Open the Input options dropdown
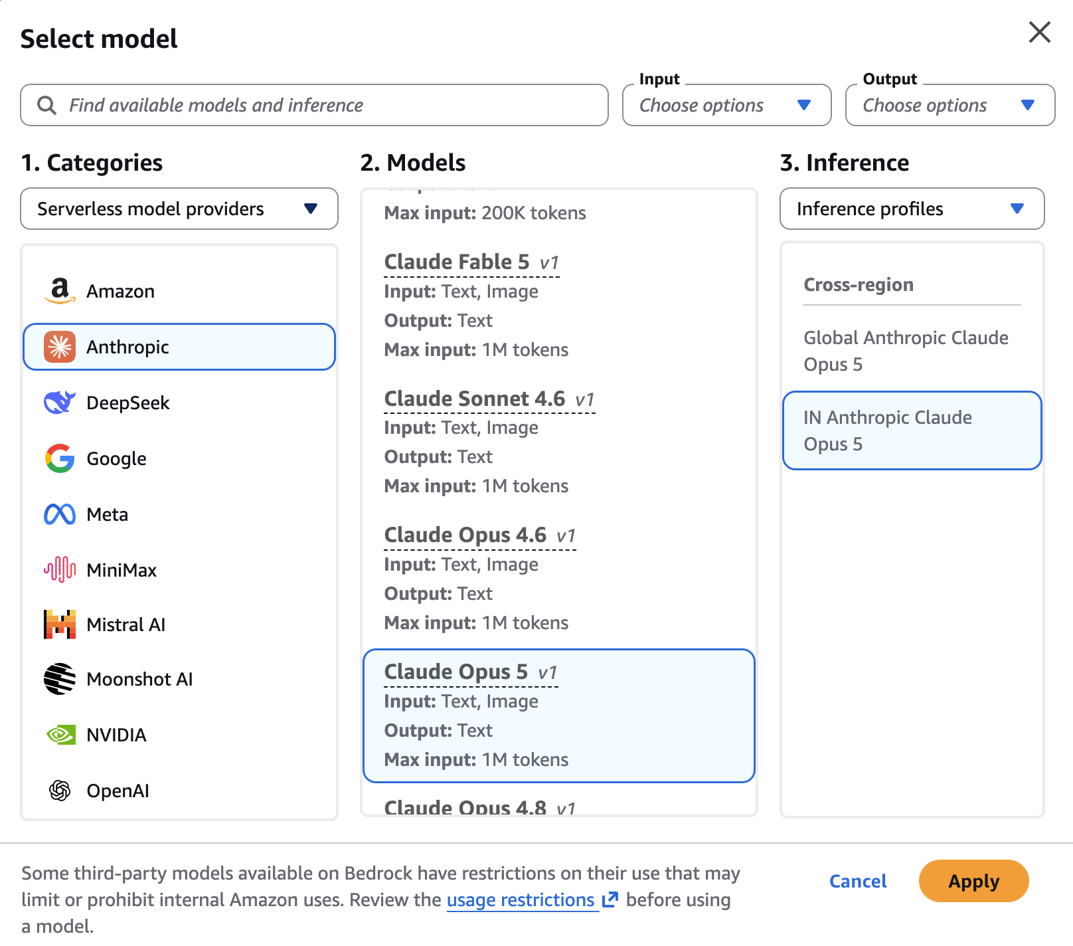The height and width of the screenshot is (946, 1073). (726, 105)
